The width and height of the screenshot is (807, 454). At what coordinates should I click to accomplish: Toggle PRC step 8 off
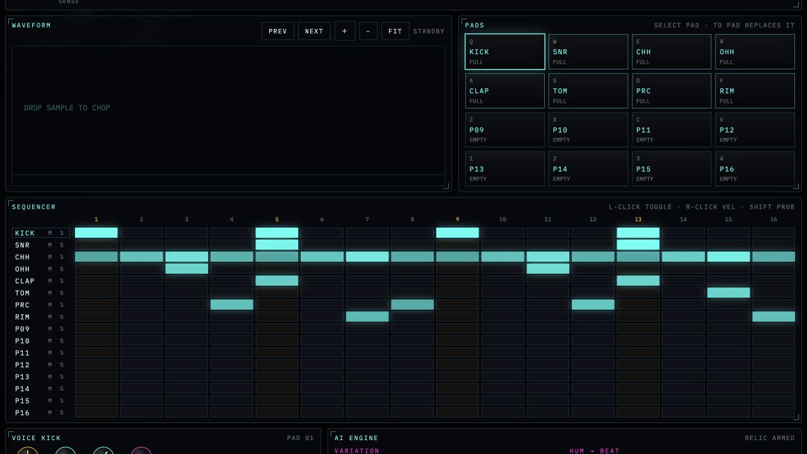(412, 305)
